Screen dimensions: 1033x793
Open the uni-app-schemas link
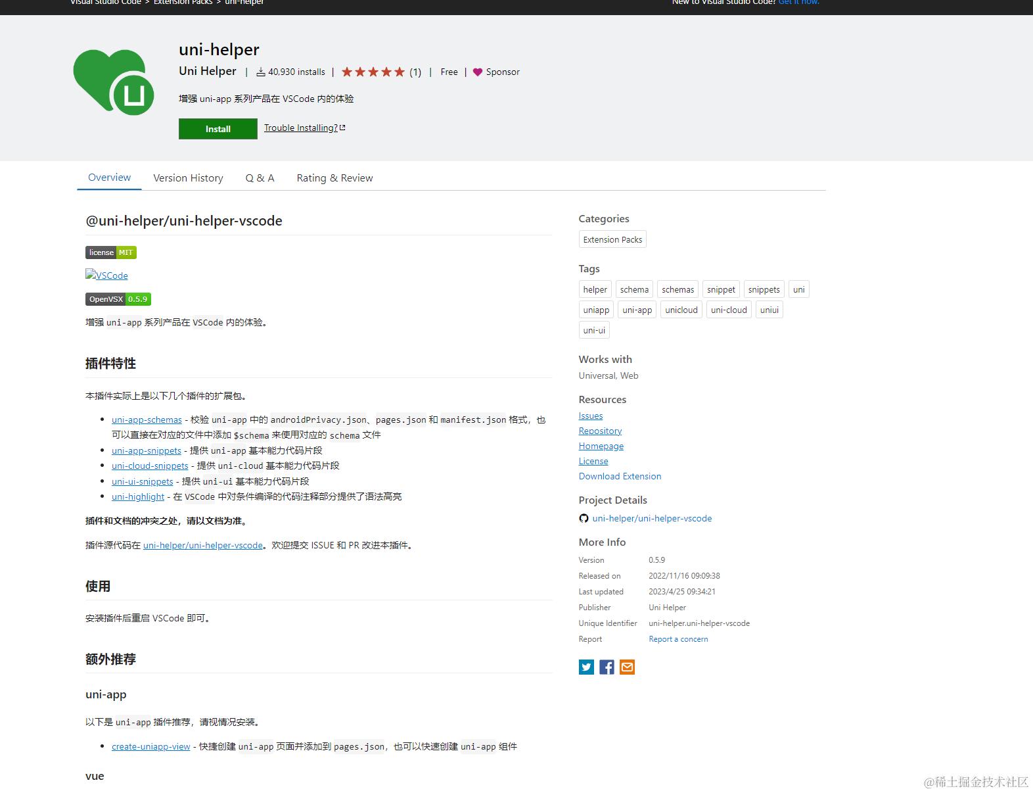click(x=147, y=420)
